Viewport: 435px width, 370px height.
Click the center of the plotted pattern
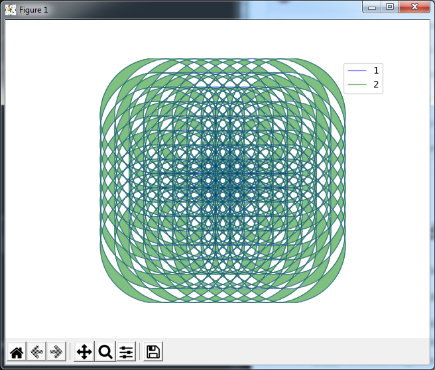tap(223, 180)
